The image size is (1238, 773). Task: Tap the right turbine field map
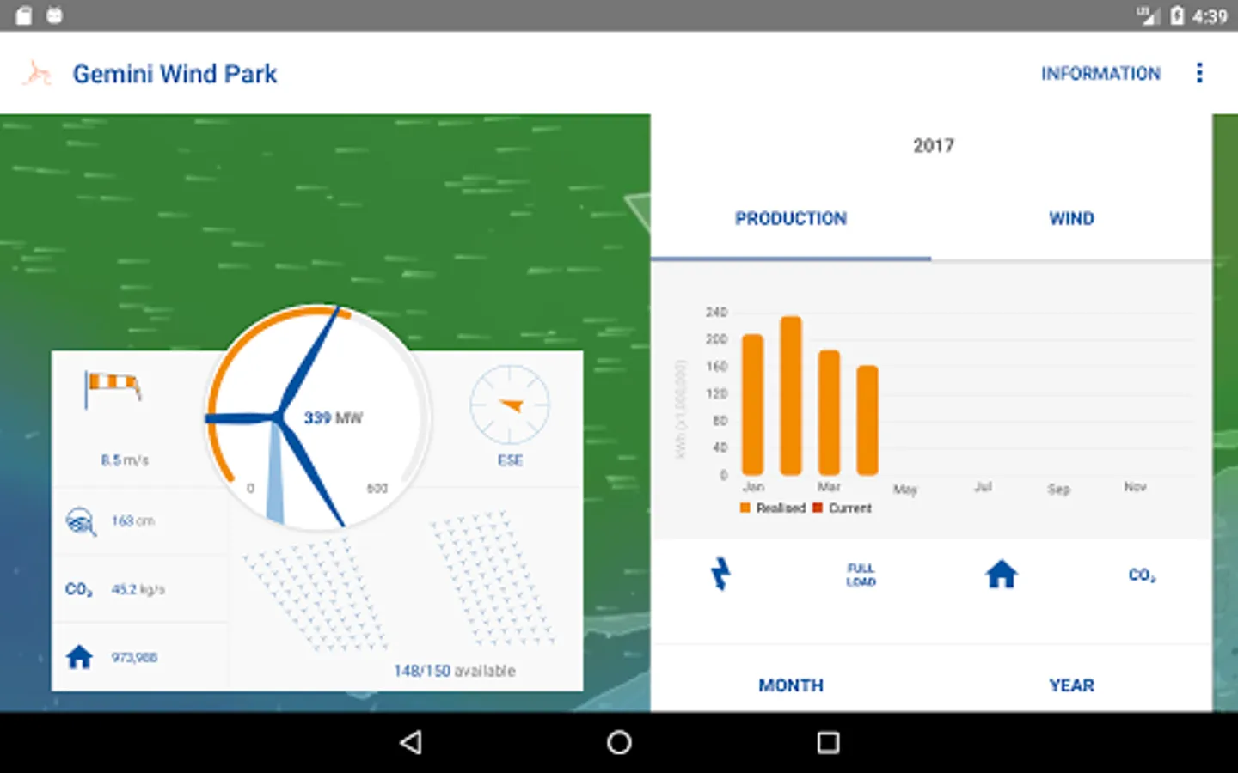[x=493, y=579]
